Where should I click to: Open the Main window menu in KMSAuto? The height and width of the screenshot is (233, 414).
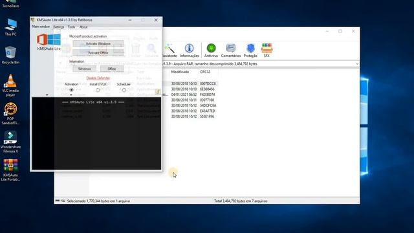click(41, 27)
